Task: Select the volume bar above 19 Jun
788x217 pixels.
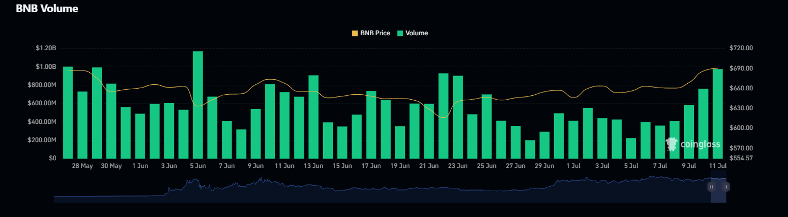Action: 400,142
